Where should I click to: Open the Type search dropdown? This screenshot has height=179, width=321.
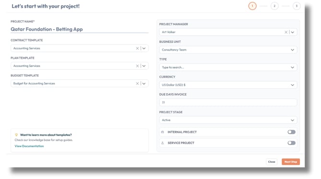pos(228,67)
